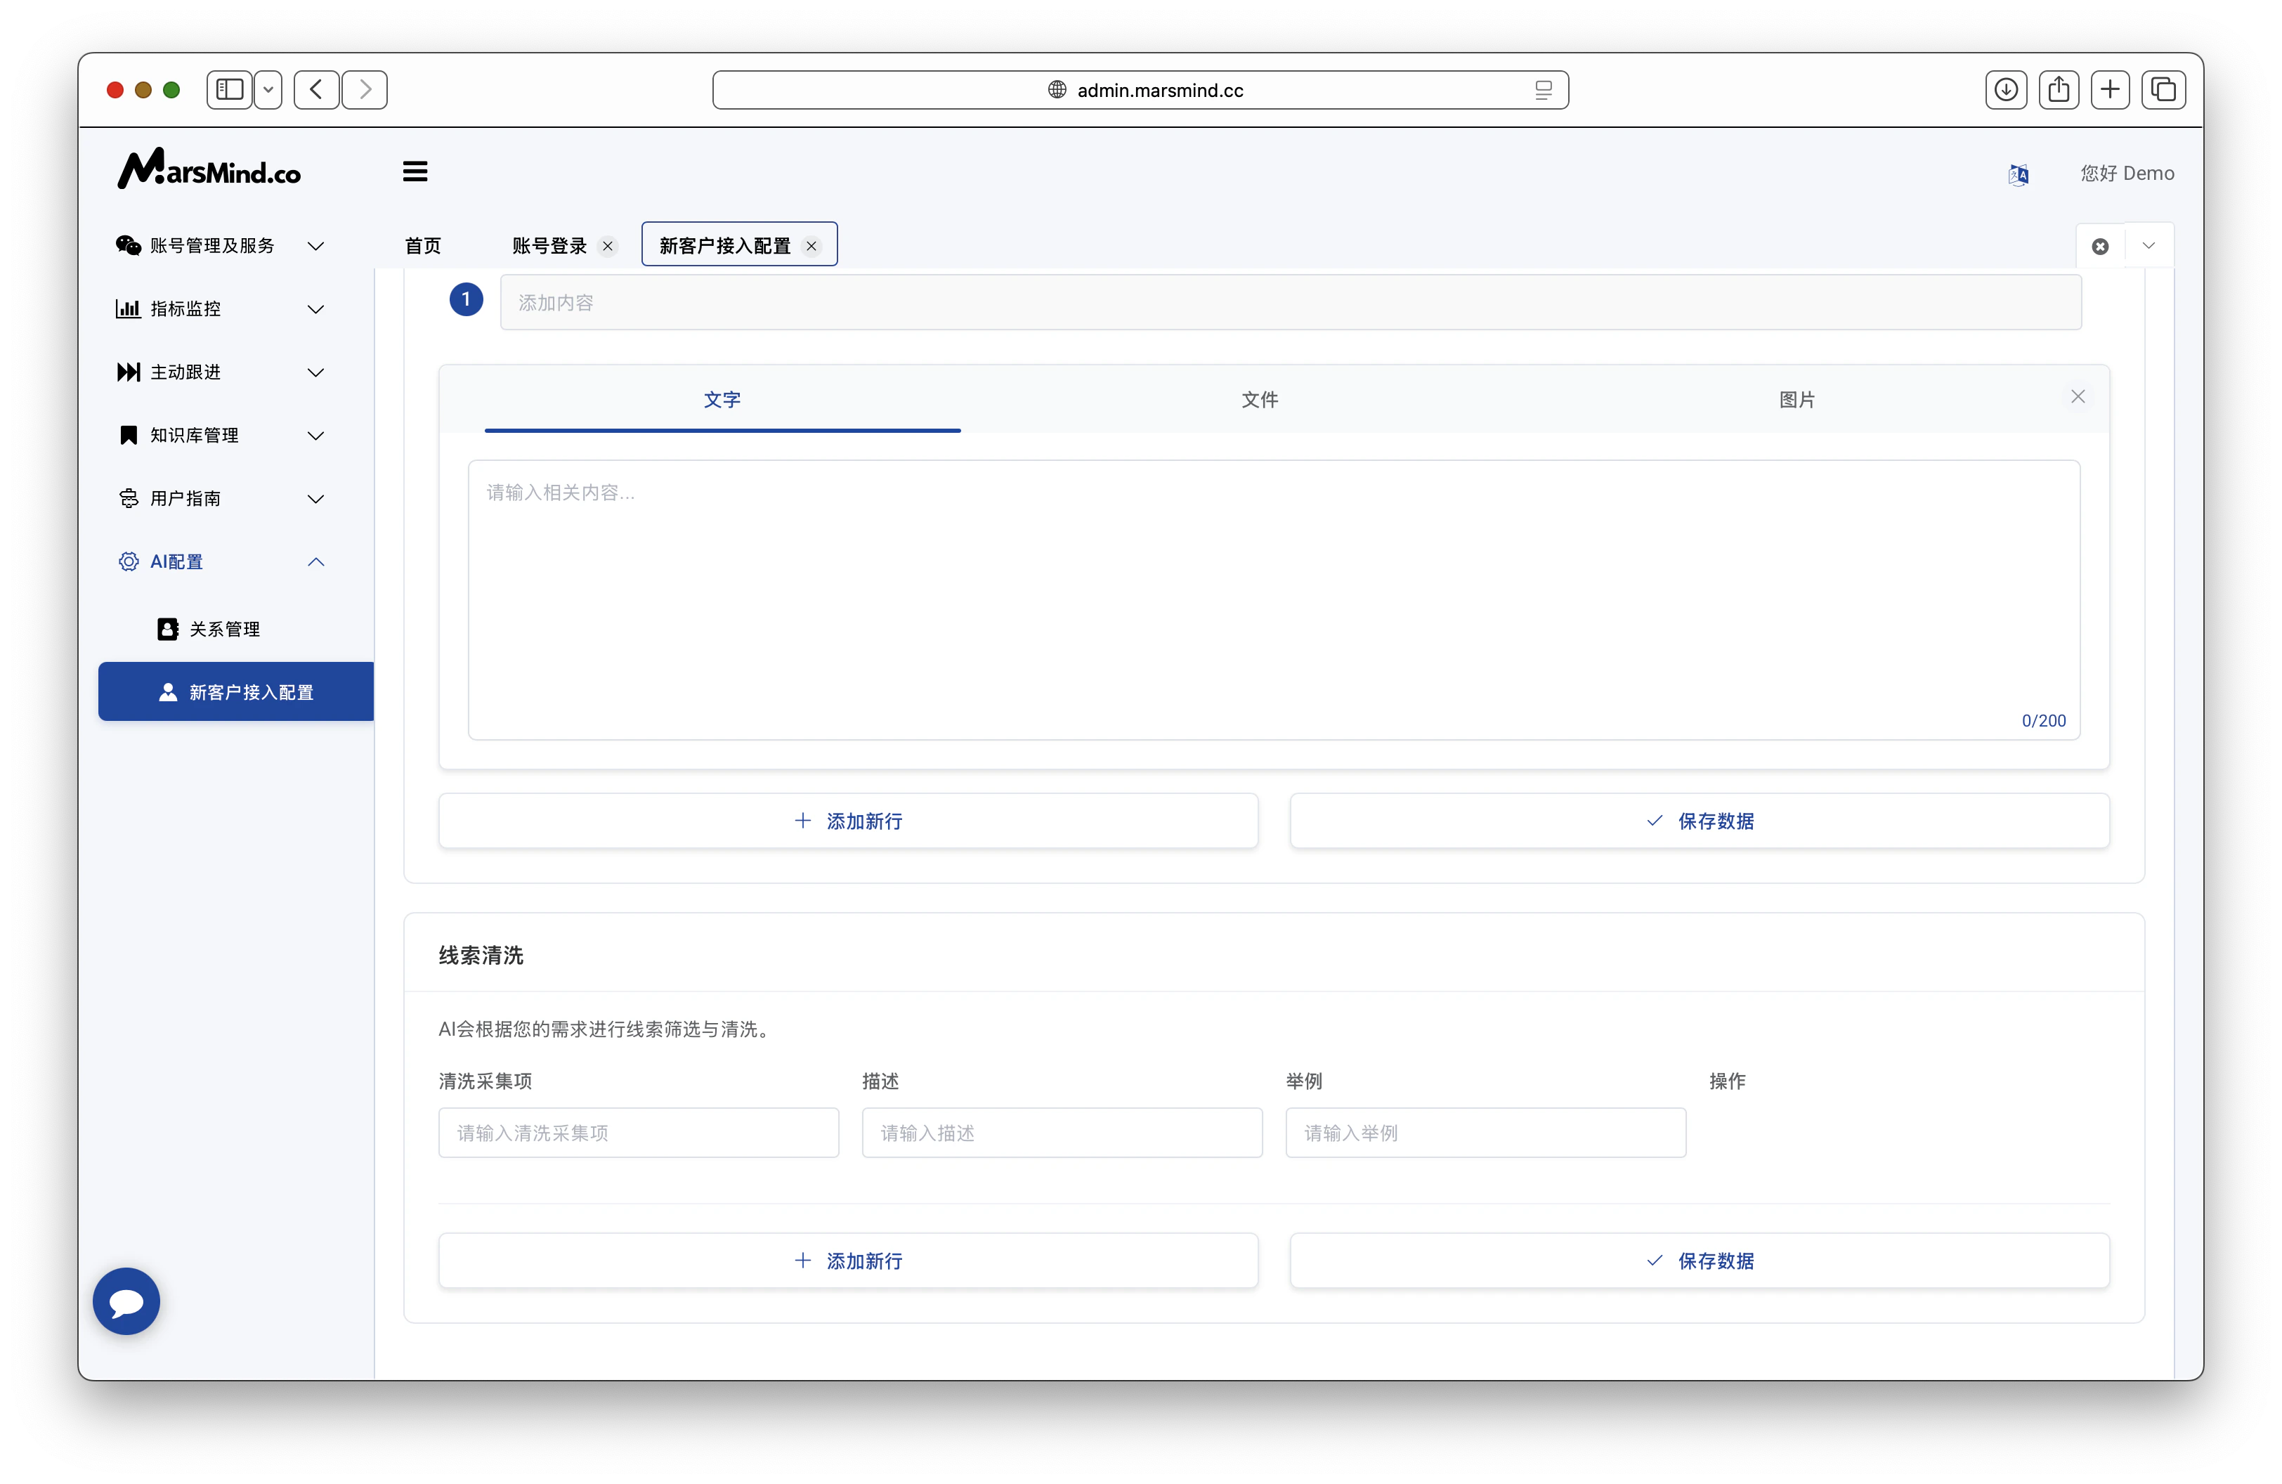Viewport: 2282px width, 1484px height.
Task: Switch to the 图片 tab
Action: [x=1796, y=400]
